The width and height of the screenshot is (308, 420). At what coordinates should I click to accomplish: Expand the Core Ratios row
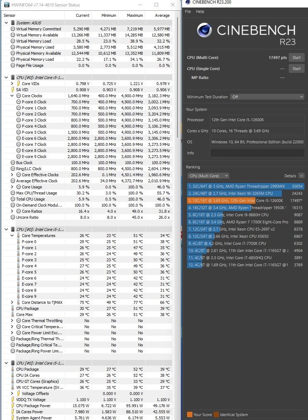[x=12, y=211]
